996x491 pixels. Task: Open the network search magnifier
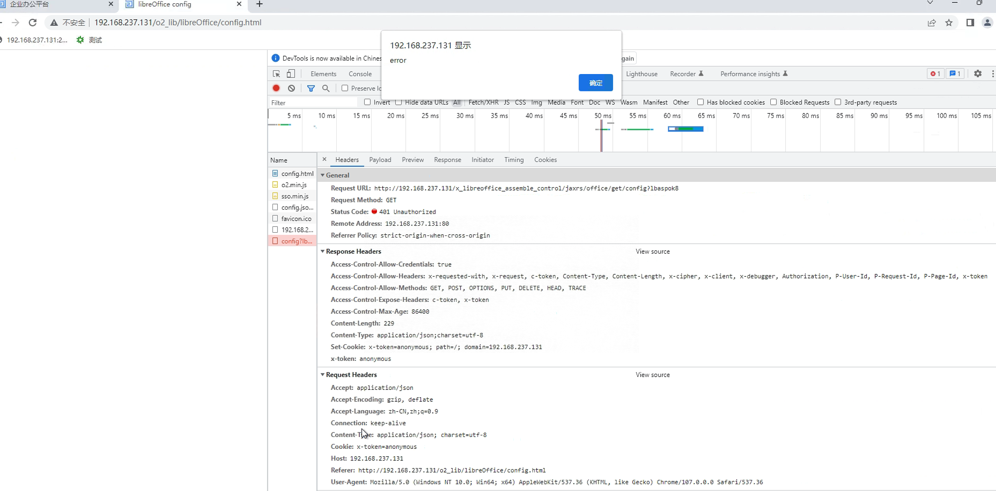coord(326,88)
